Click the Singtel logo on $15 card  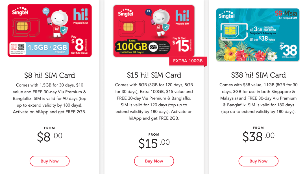click(x=126, y=13)
